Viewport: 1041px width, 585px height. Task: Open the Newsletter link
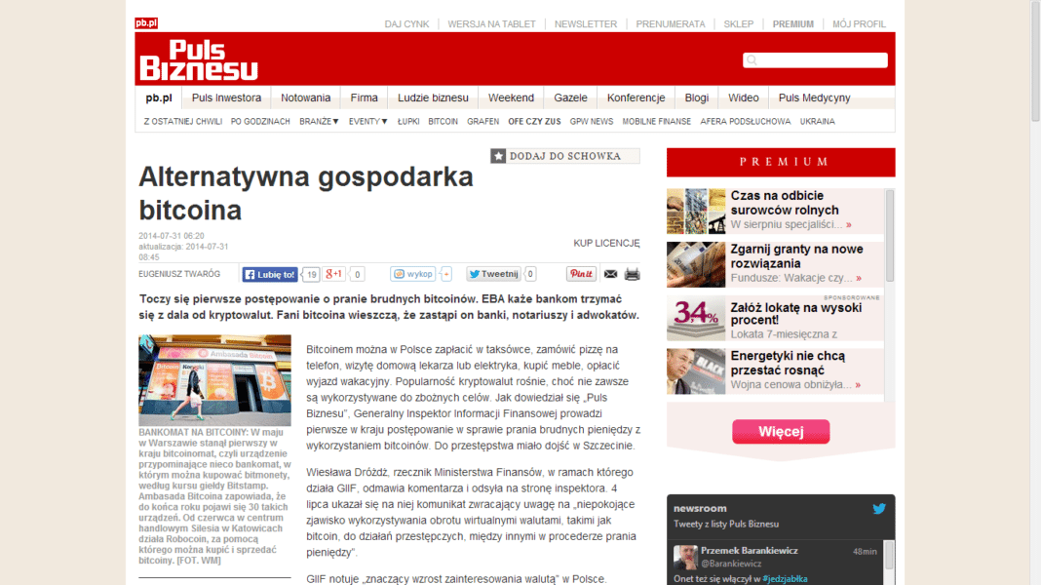(586, 24)
